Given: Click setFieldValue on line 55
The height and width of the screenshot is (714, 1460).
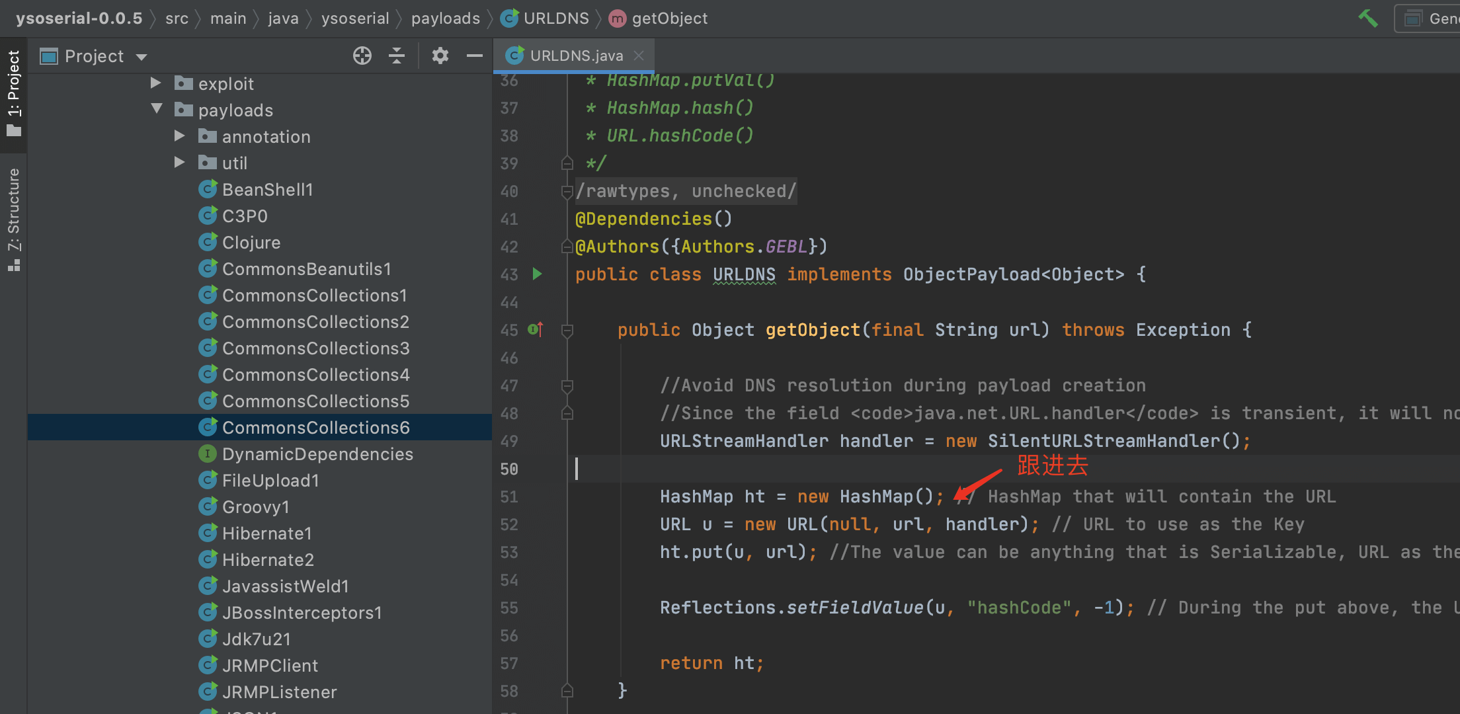Looking at the screenshot, I should 855,608.
